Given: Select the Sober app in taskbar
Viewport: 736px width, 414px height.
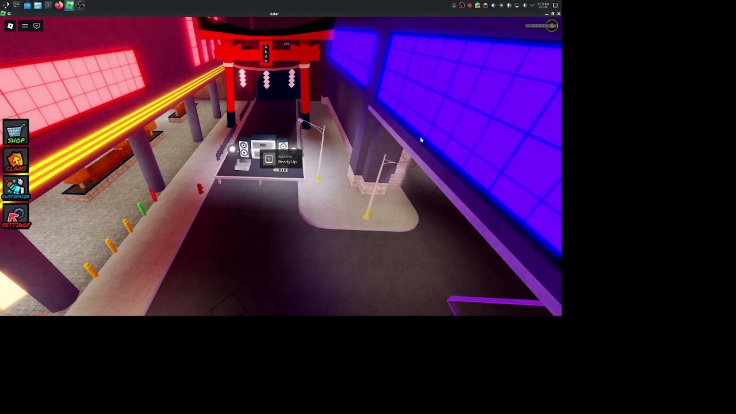Looking at the screenshot, I should coord(70,5).
